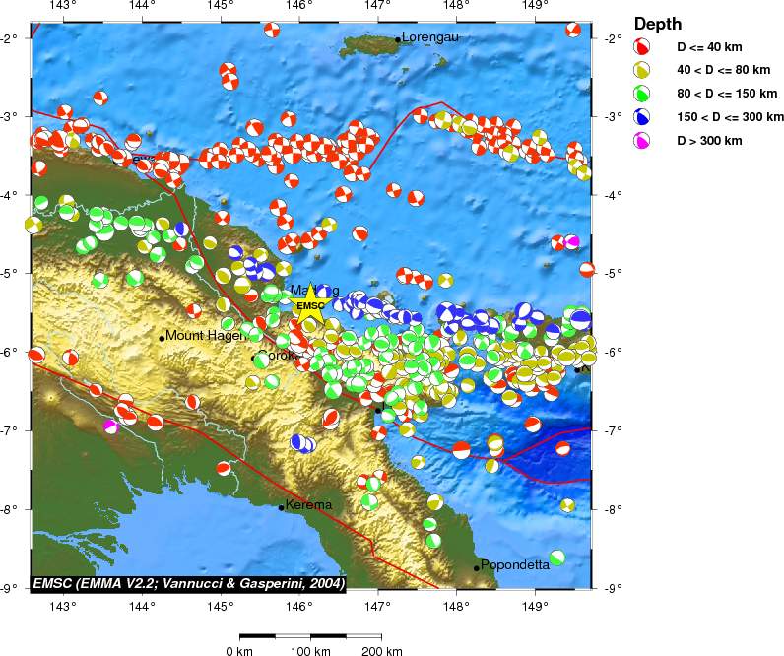Viewport: 784px width, 656px height.
Task: Click the yellow beachball near 149.4°, -8°
Action: [x=567, y=505]
